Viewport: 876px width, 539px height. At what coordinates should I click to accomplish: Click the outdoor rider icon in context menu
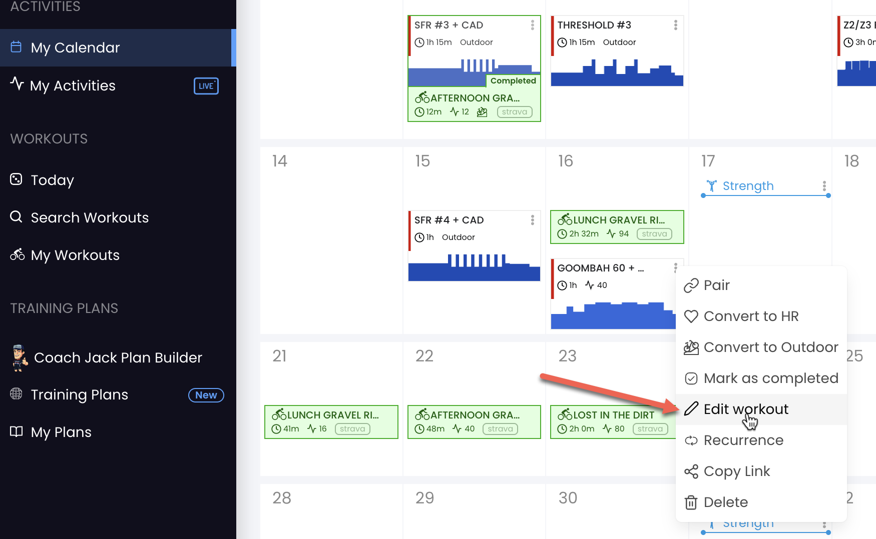[x=691, y=347]
